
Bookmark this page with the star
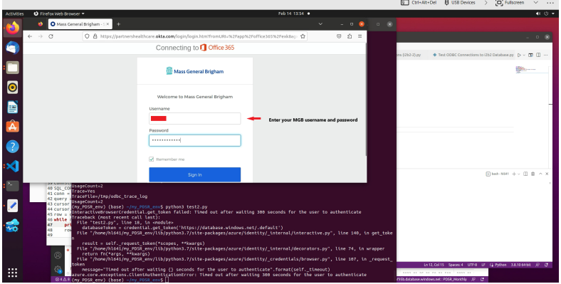click(303, 36)
